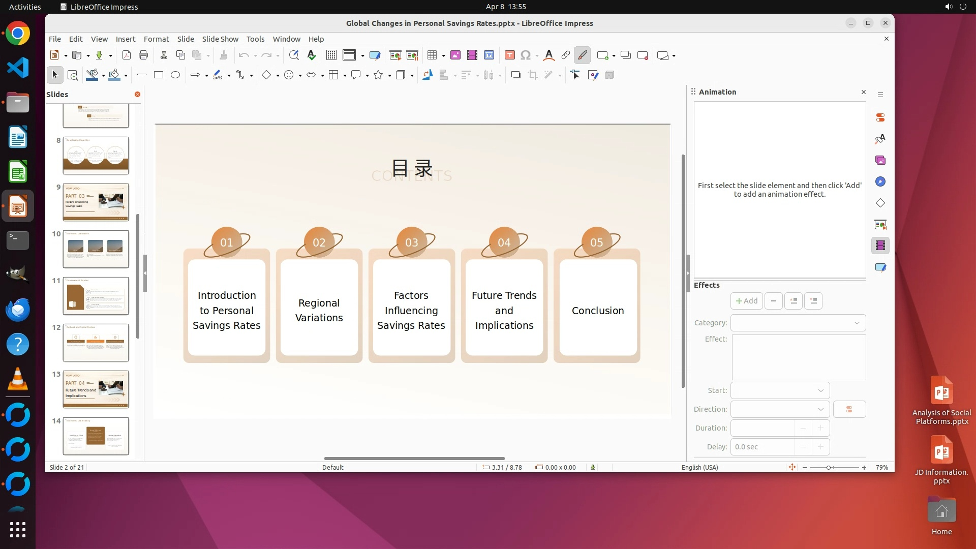Toggle Display Grid in toolbar

click(x=331, y=55)
